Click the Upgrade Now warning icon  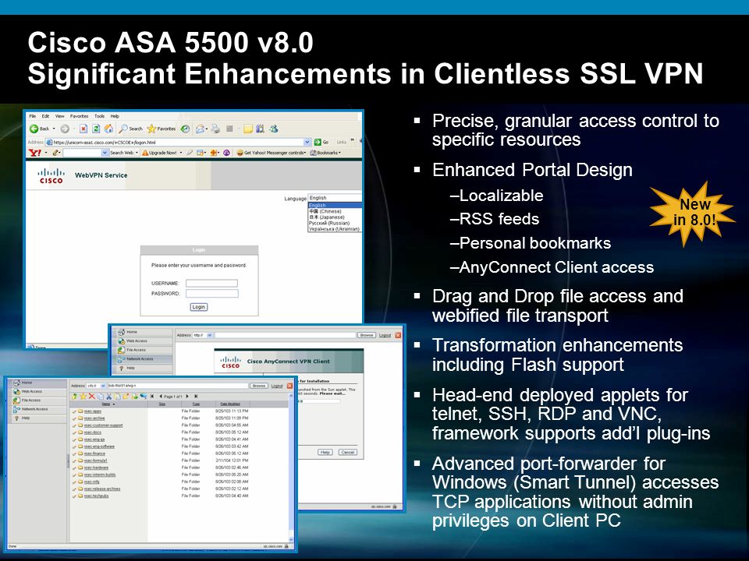[145, 153]
